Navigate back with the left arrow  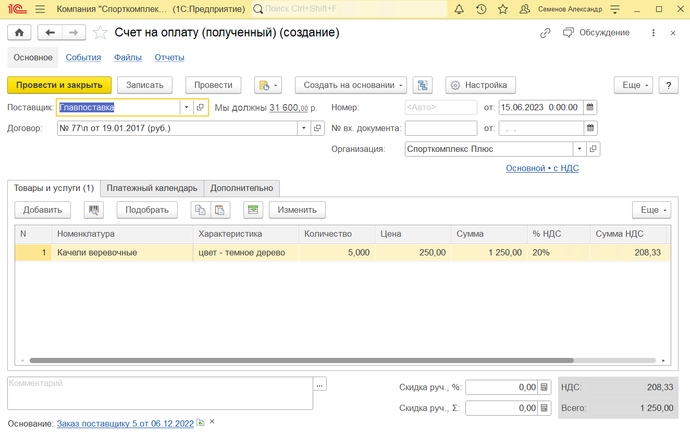pos(51,32)
